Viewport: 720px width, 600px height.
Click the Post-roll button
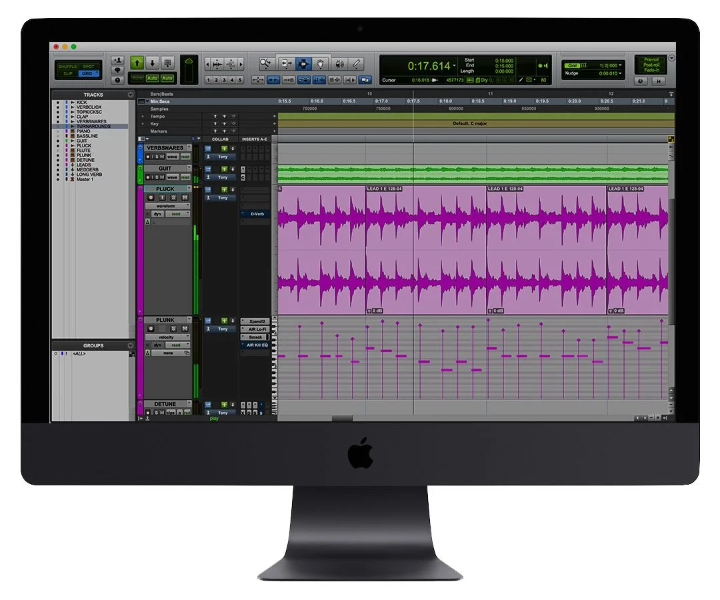click(x=651, y=65)
